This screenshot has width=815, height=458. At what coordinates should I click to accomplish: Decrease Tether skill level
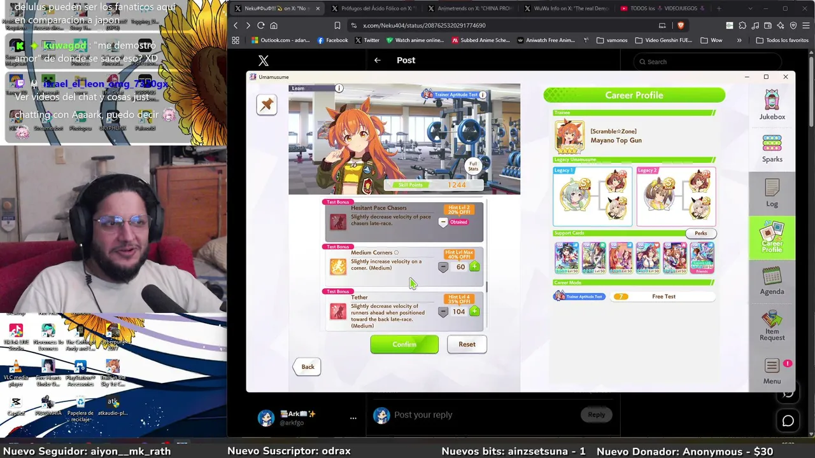click(x=443, y=312)
